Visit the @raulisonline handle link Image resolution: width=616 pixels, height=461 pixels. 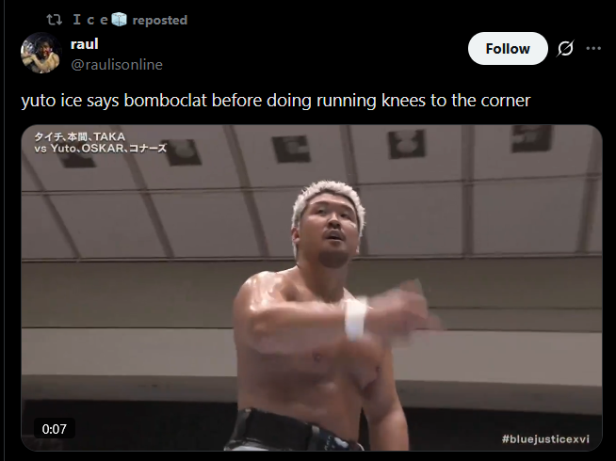[117, 64]
